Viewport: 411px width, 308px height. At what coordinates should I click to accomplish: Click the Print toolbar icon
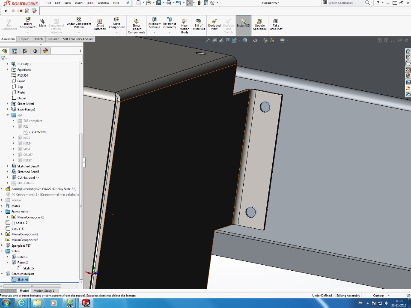169,3
